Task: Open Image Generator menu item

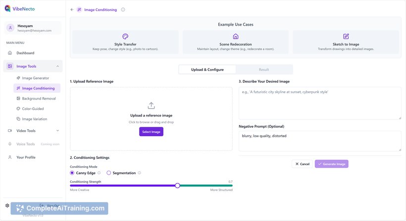Action: click(x=37, y=78)
